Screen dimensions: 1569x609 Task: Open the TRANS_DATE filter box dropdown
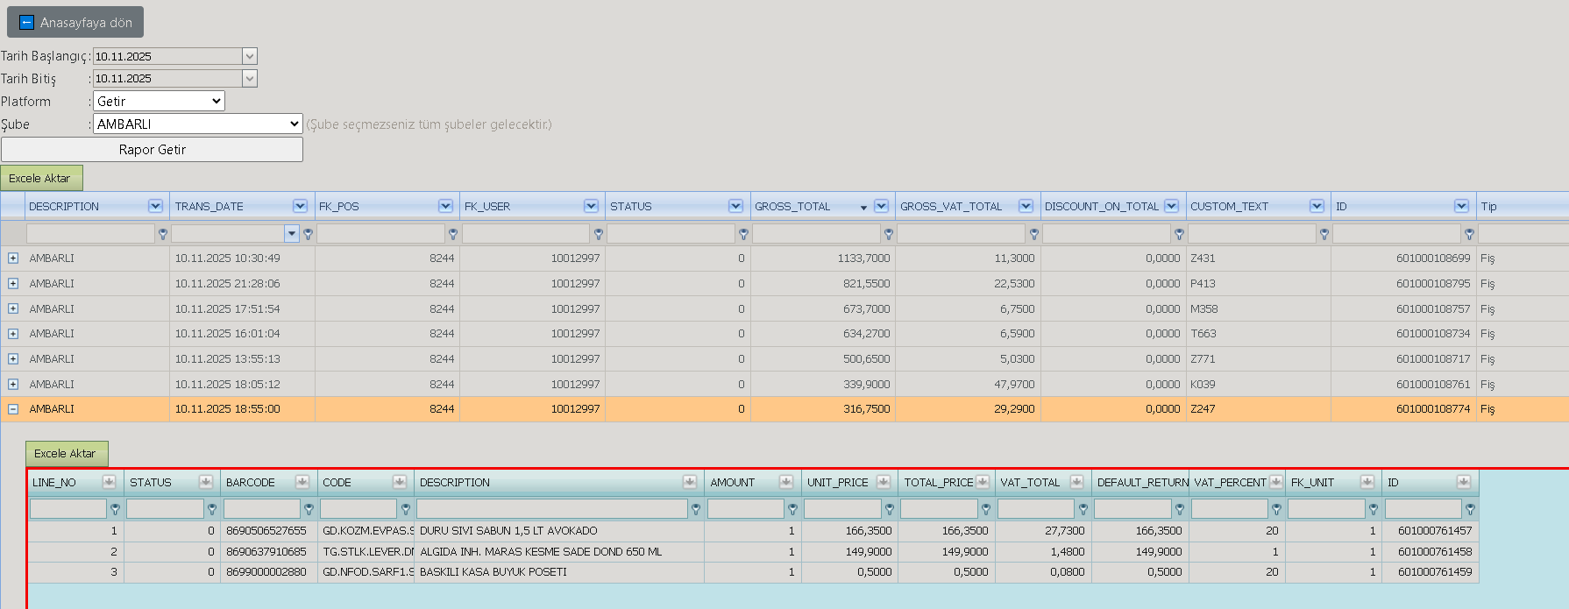[x=292, y=234]
